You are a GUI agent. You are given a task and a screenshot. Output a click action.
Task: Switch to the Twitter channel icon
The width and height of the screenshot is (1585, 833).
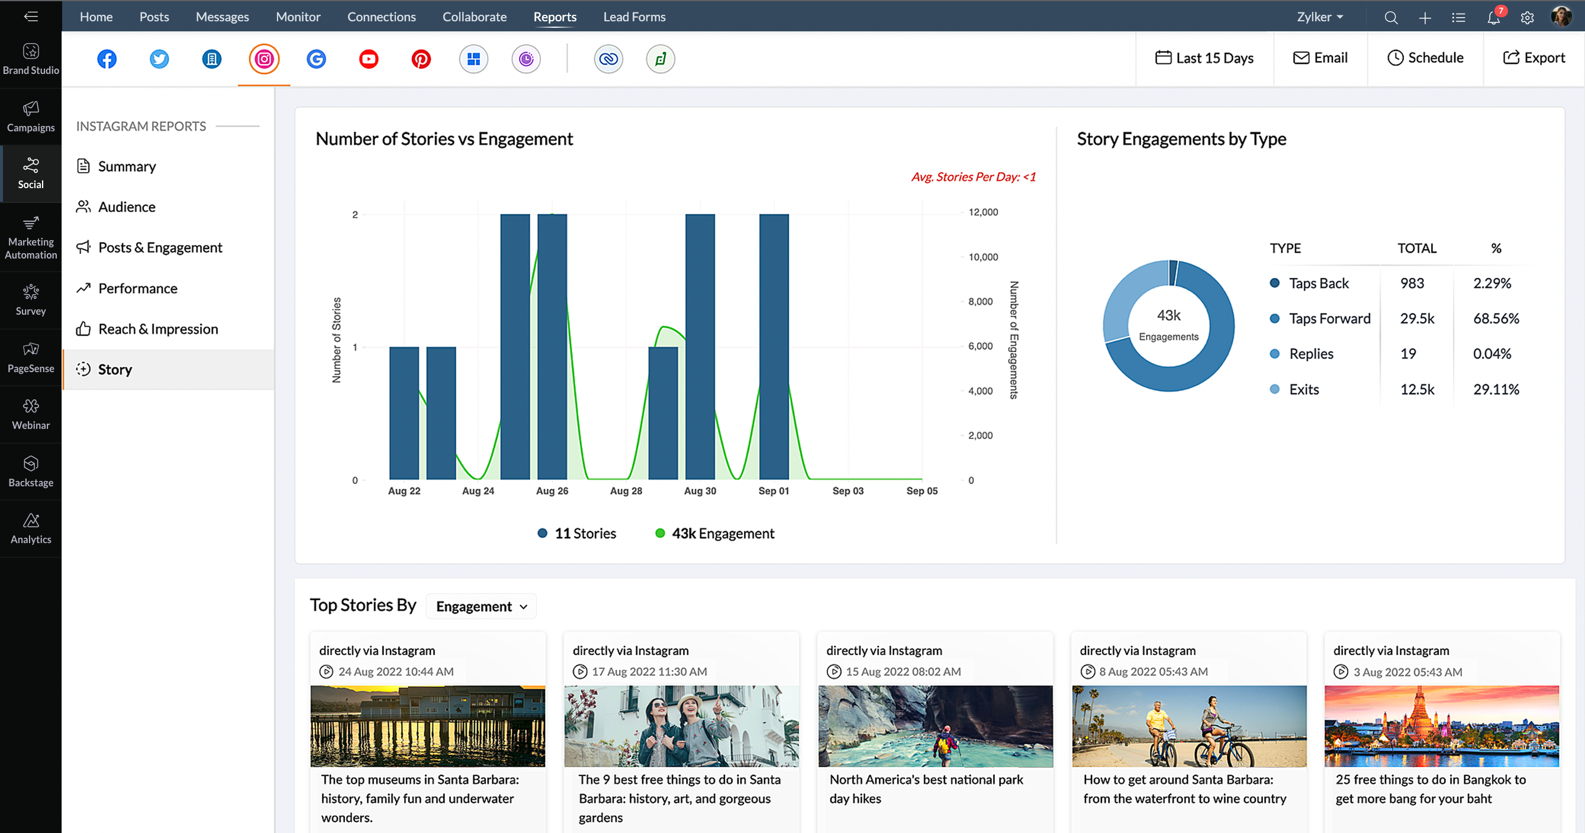159,59
